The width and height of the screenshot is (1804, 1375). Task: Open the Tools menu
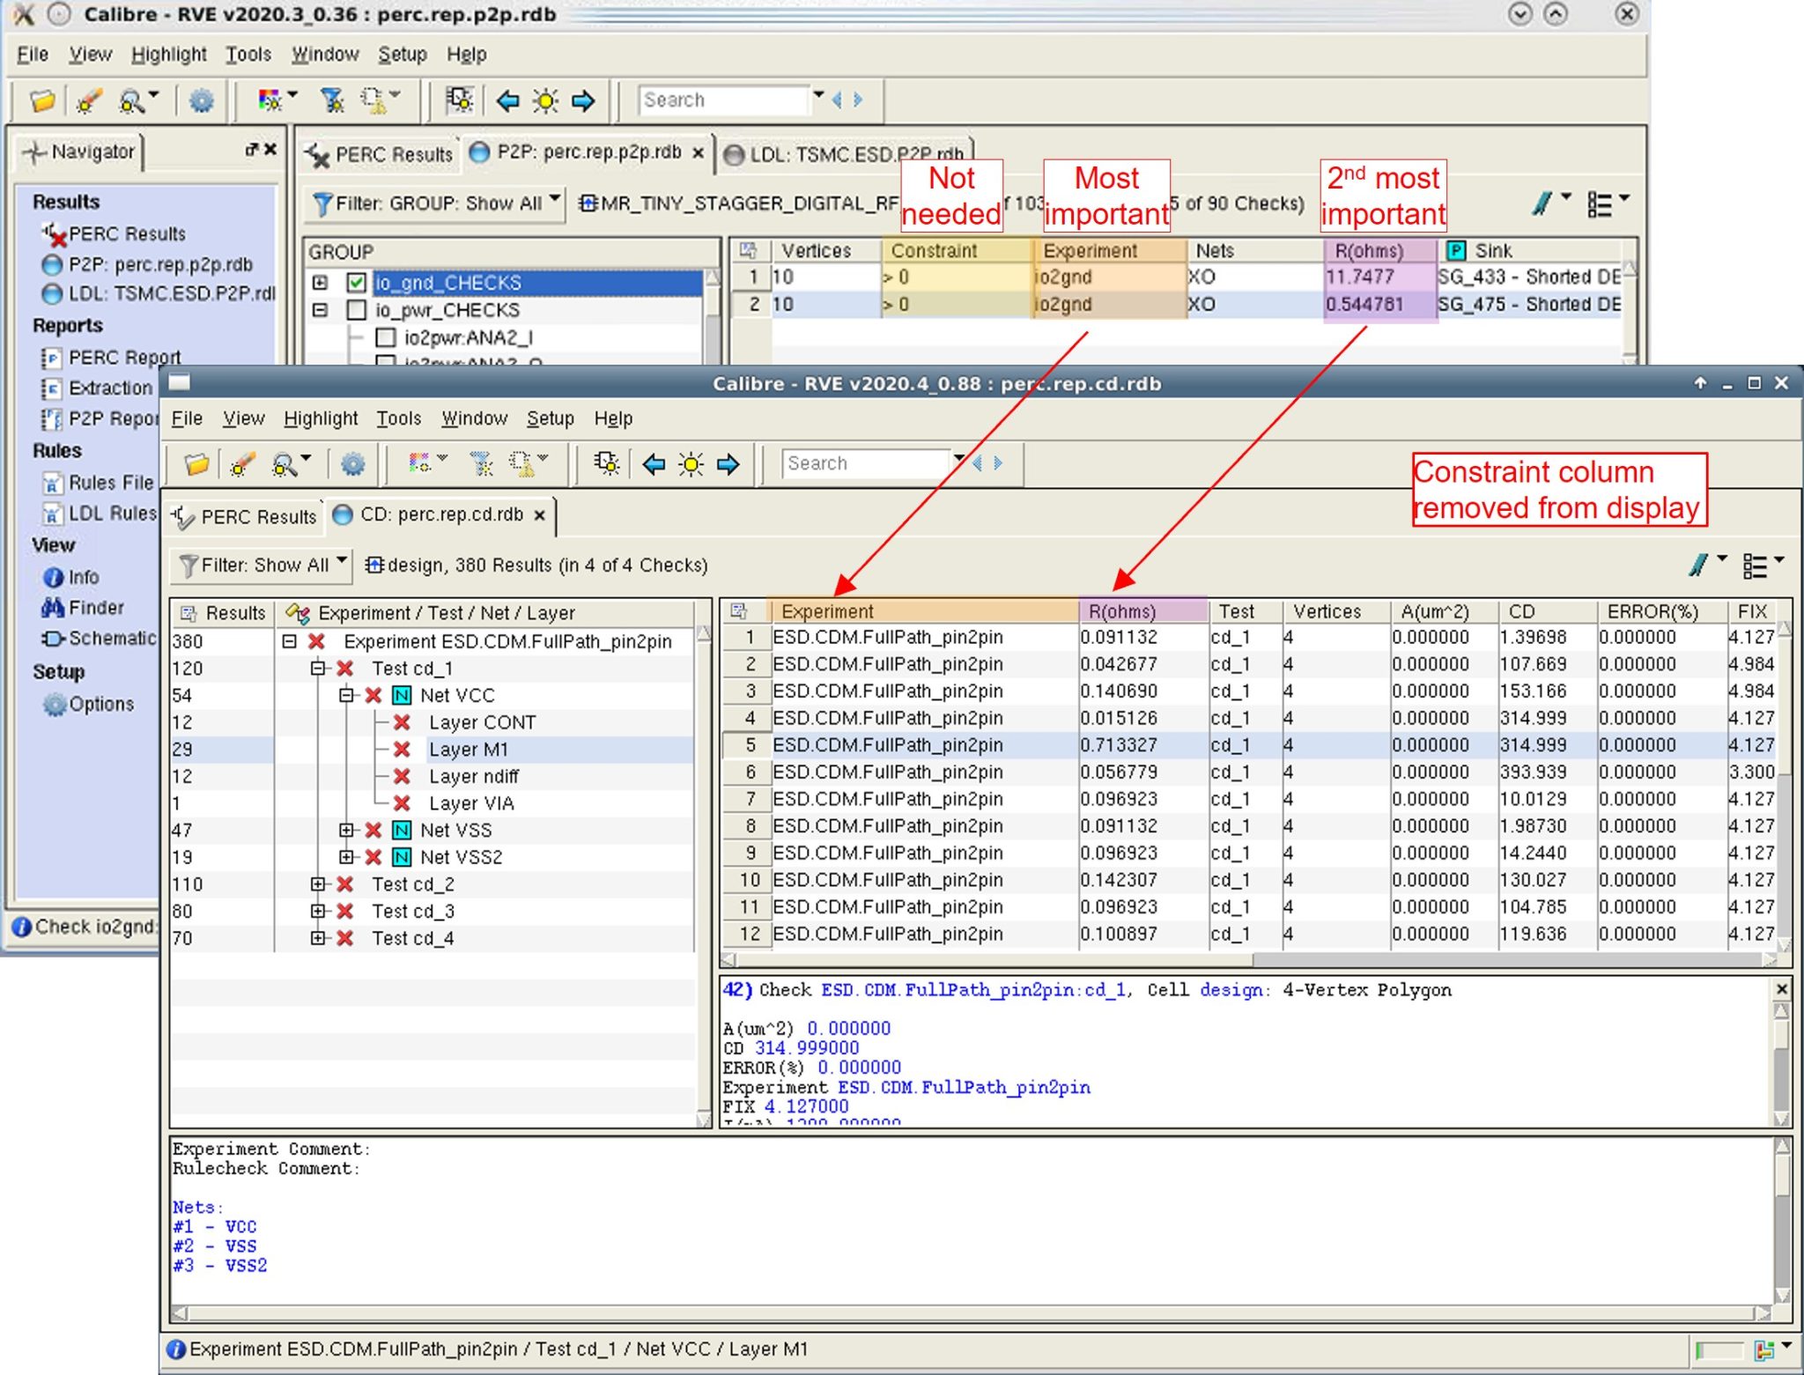(249, 54)
